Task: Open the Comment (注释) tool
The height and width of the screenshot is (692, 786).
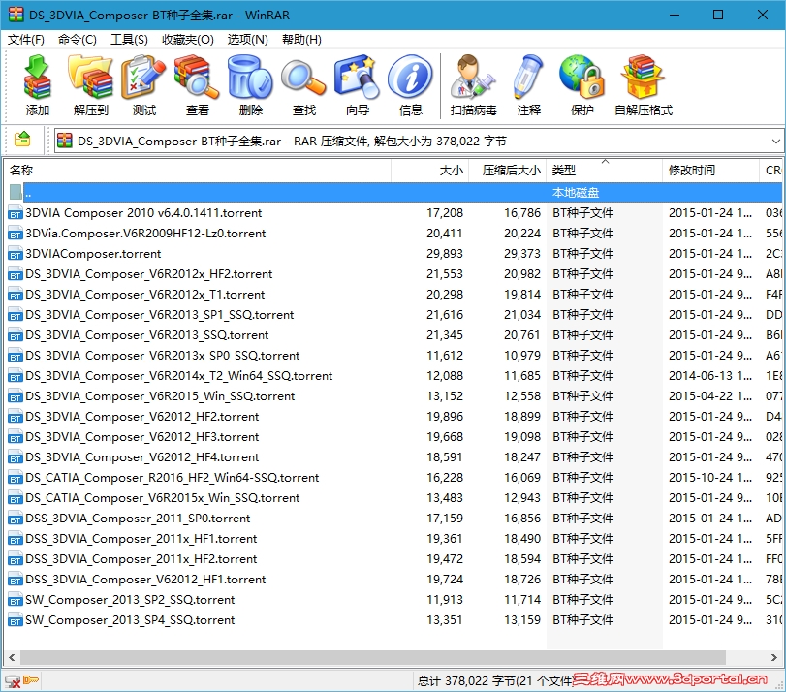Action: [529, 85]
